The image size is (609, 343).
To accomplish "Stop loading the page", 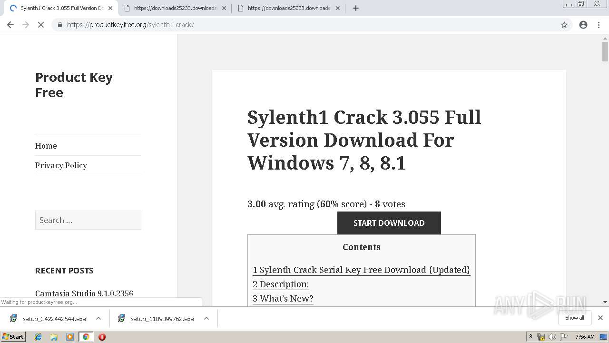I will [x=41, y=25].
